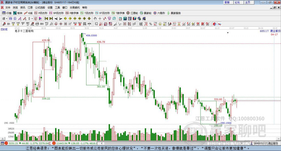Open the calculator icon

tap(125, 19)
